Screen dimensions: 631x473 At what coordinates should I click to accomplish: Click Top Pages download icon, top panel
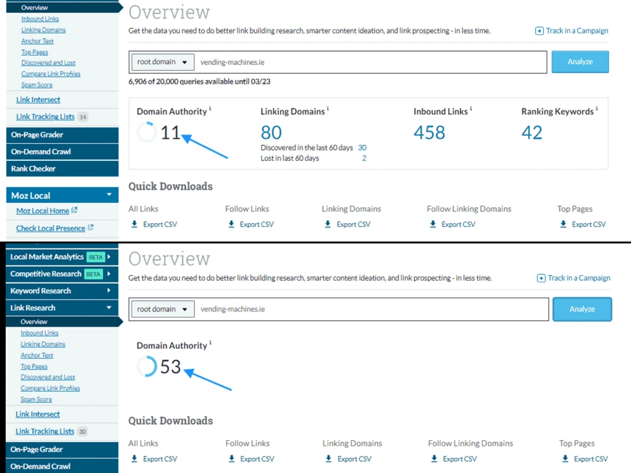[x=563, y=224]
